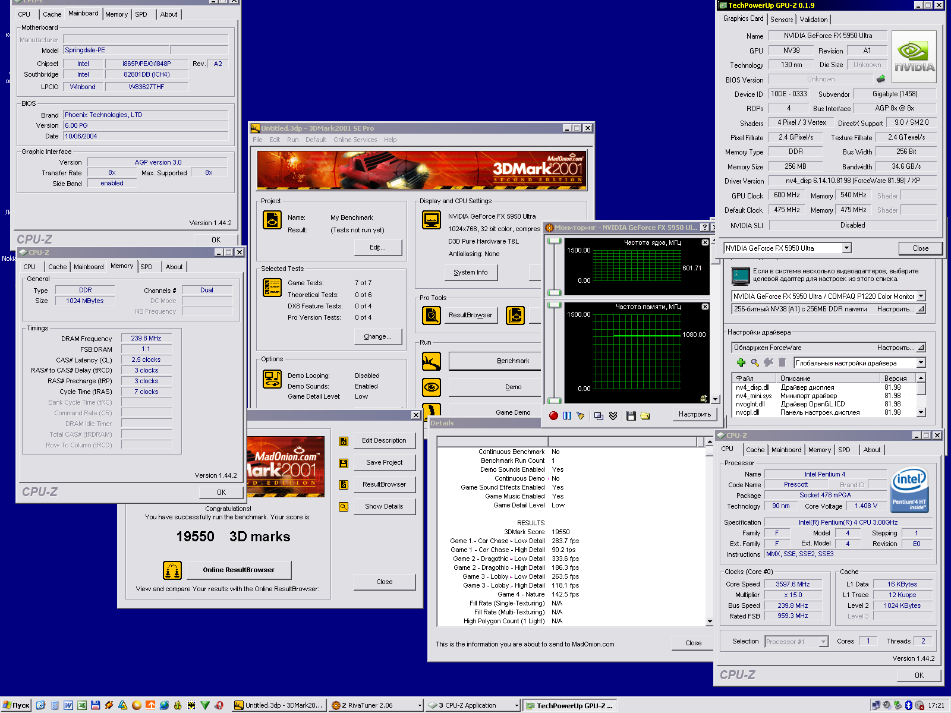Click down arrow of Details list scrollbar

point(709,621)
